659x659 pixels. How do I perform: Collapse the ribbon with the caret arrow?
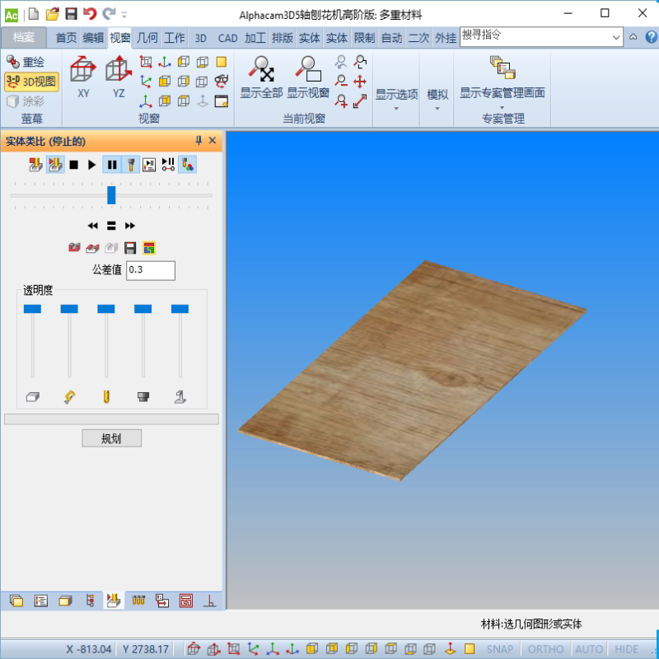click(633, 37)
